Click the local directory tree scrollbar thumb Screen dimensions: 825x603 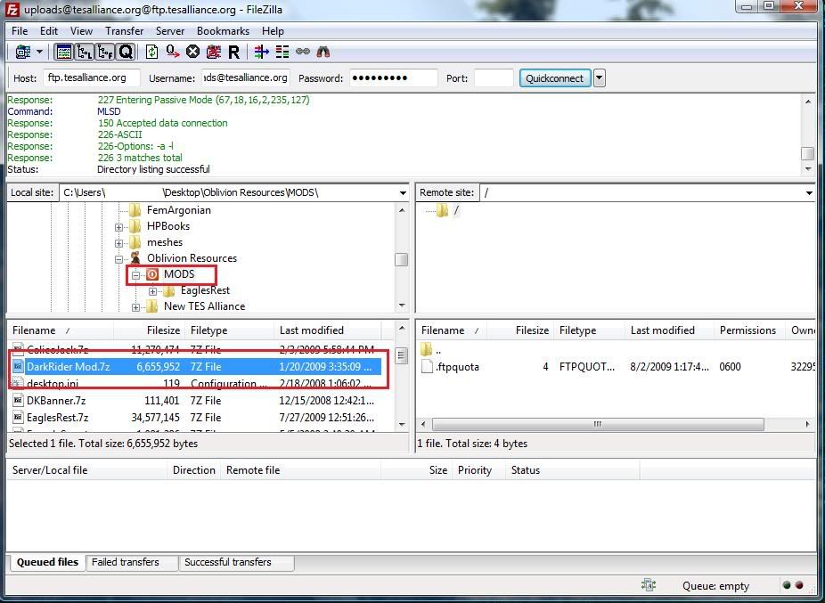[x=402, y=259]
